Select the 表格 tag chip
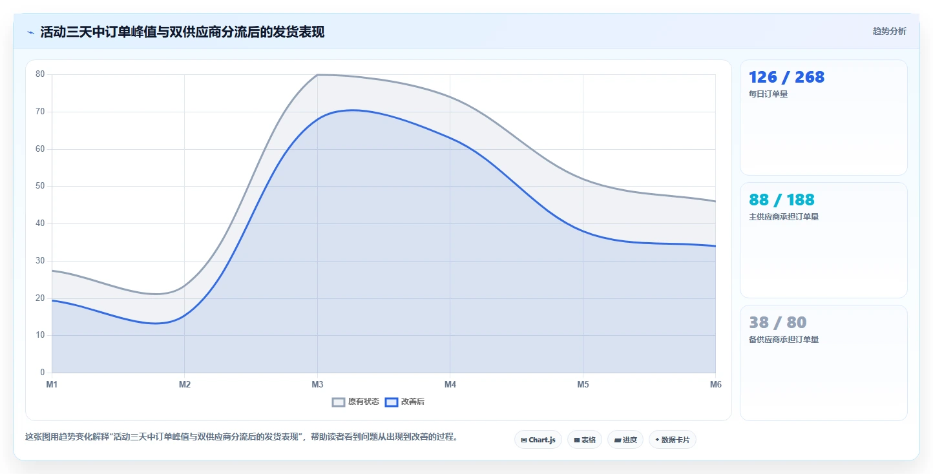The height and width of the screenshot is (474, 933). 585,440
